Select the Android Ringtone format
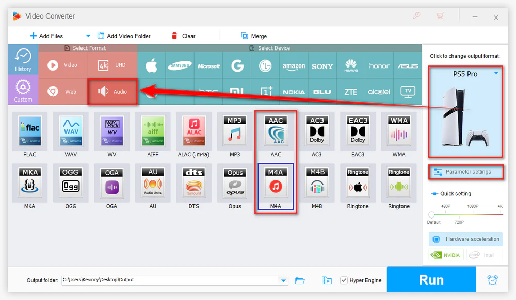 [x=399, y=183]
